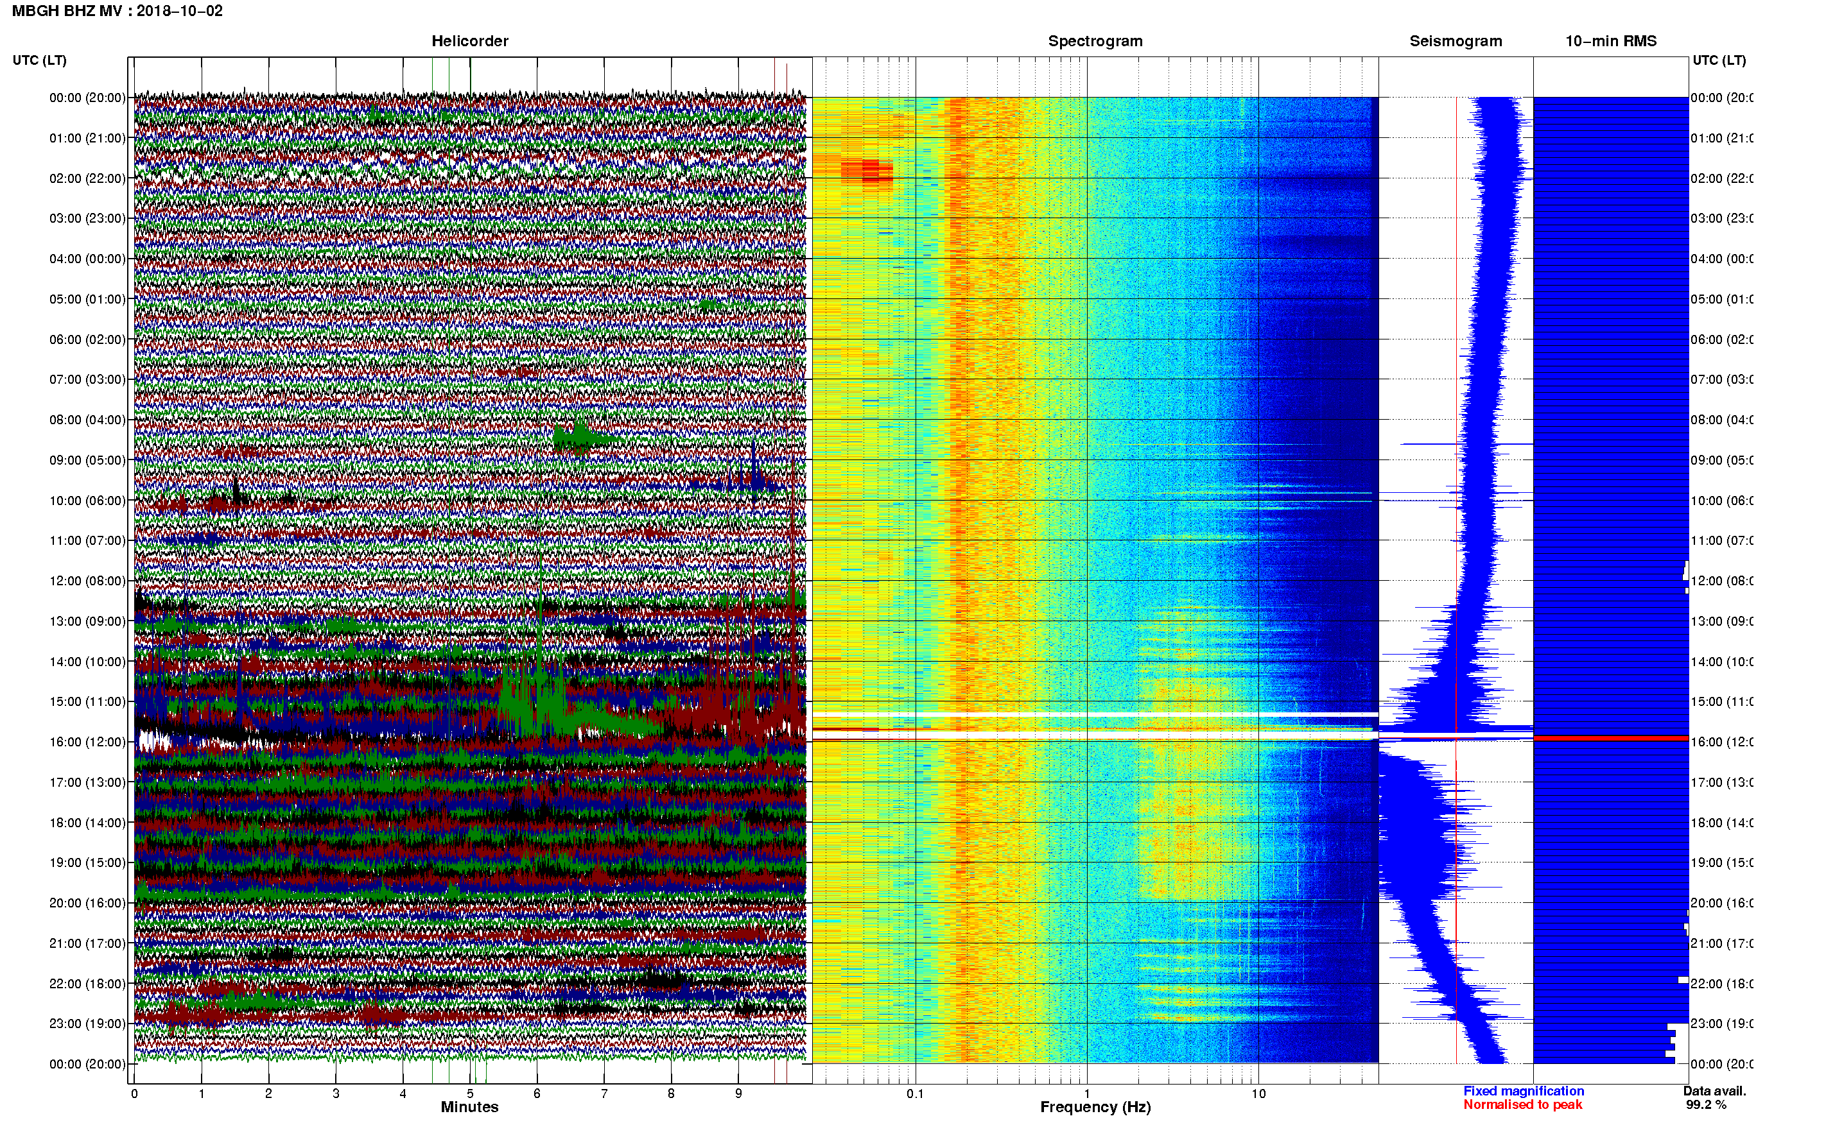Click the left axis label "13:00 (09:00)"
The height and width of the screenshot is (1141, 1826).
pos(87,621)
